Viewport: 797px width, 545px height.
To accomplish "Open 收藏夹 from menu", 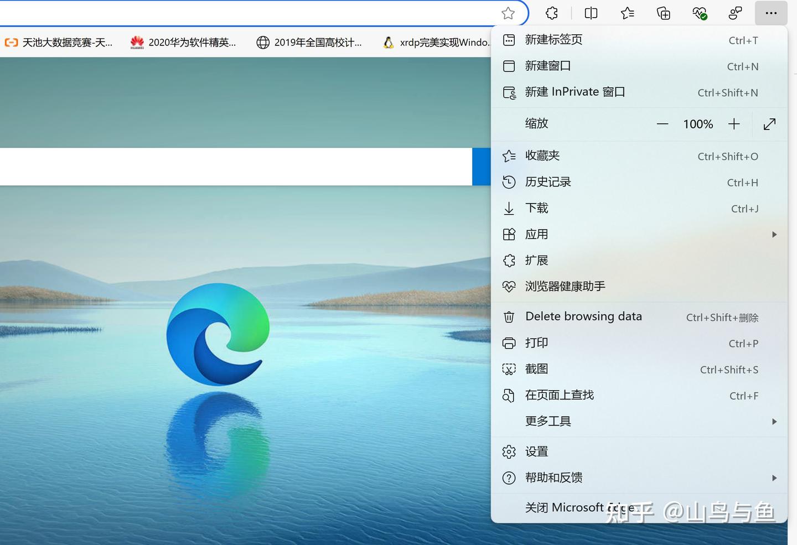I will (x=639, y=156).
